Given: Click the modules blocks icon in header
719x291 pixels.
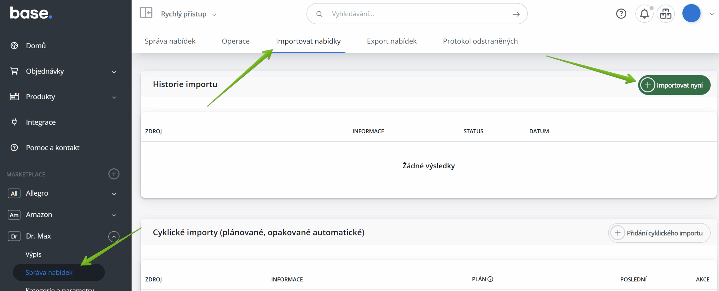Looking at the screenshot, I should click(665, 13).
